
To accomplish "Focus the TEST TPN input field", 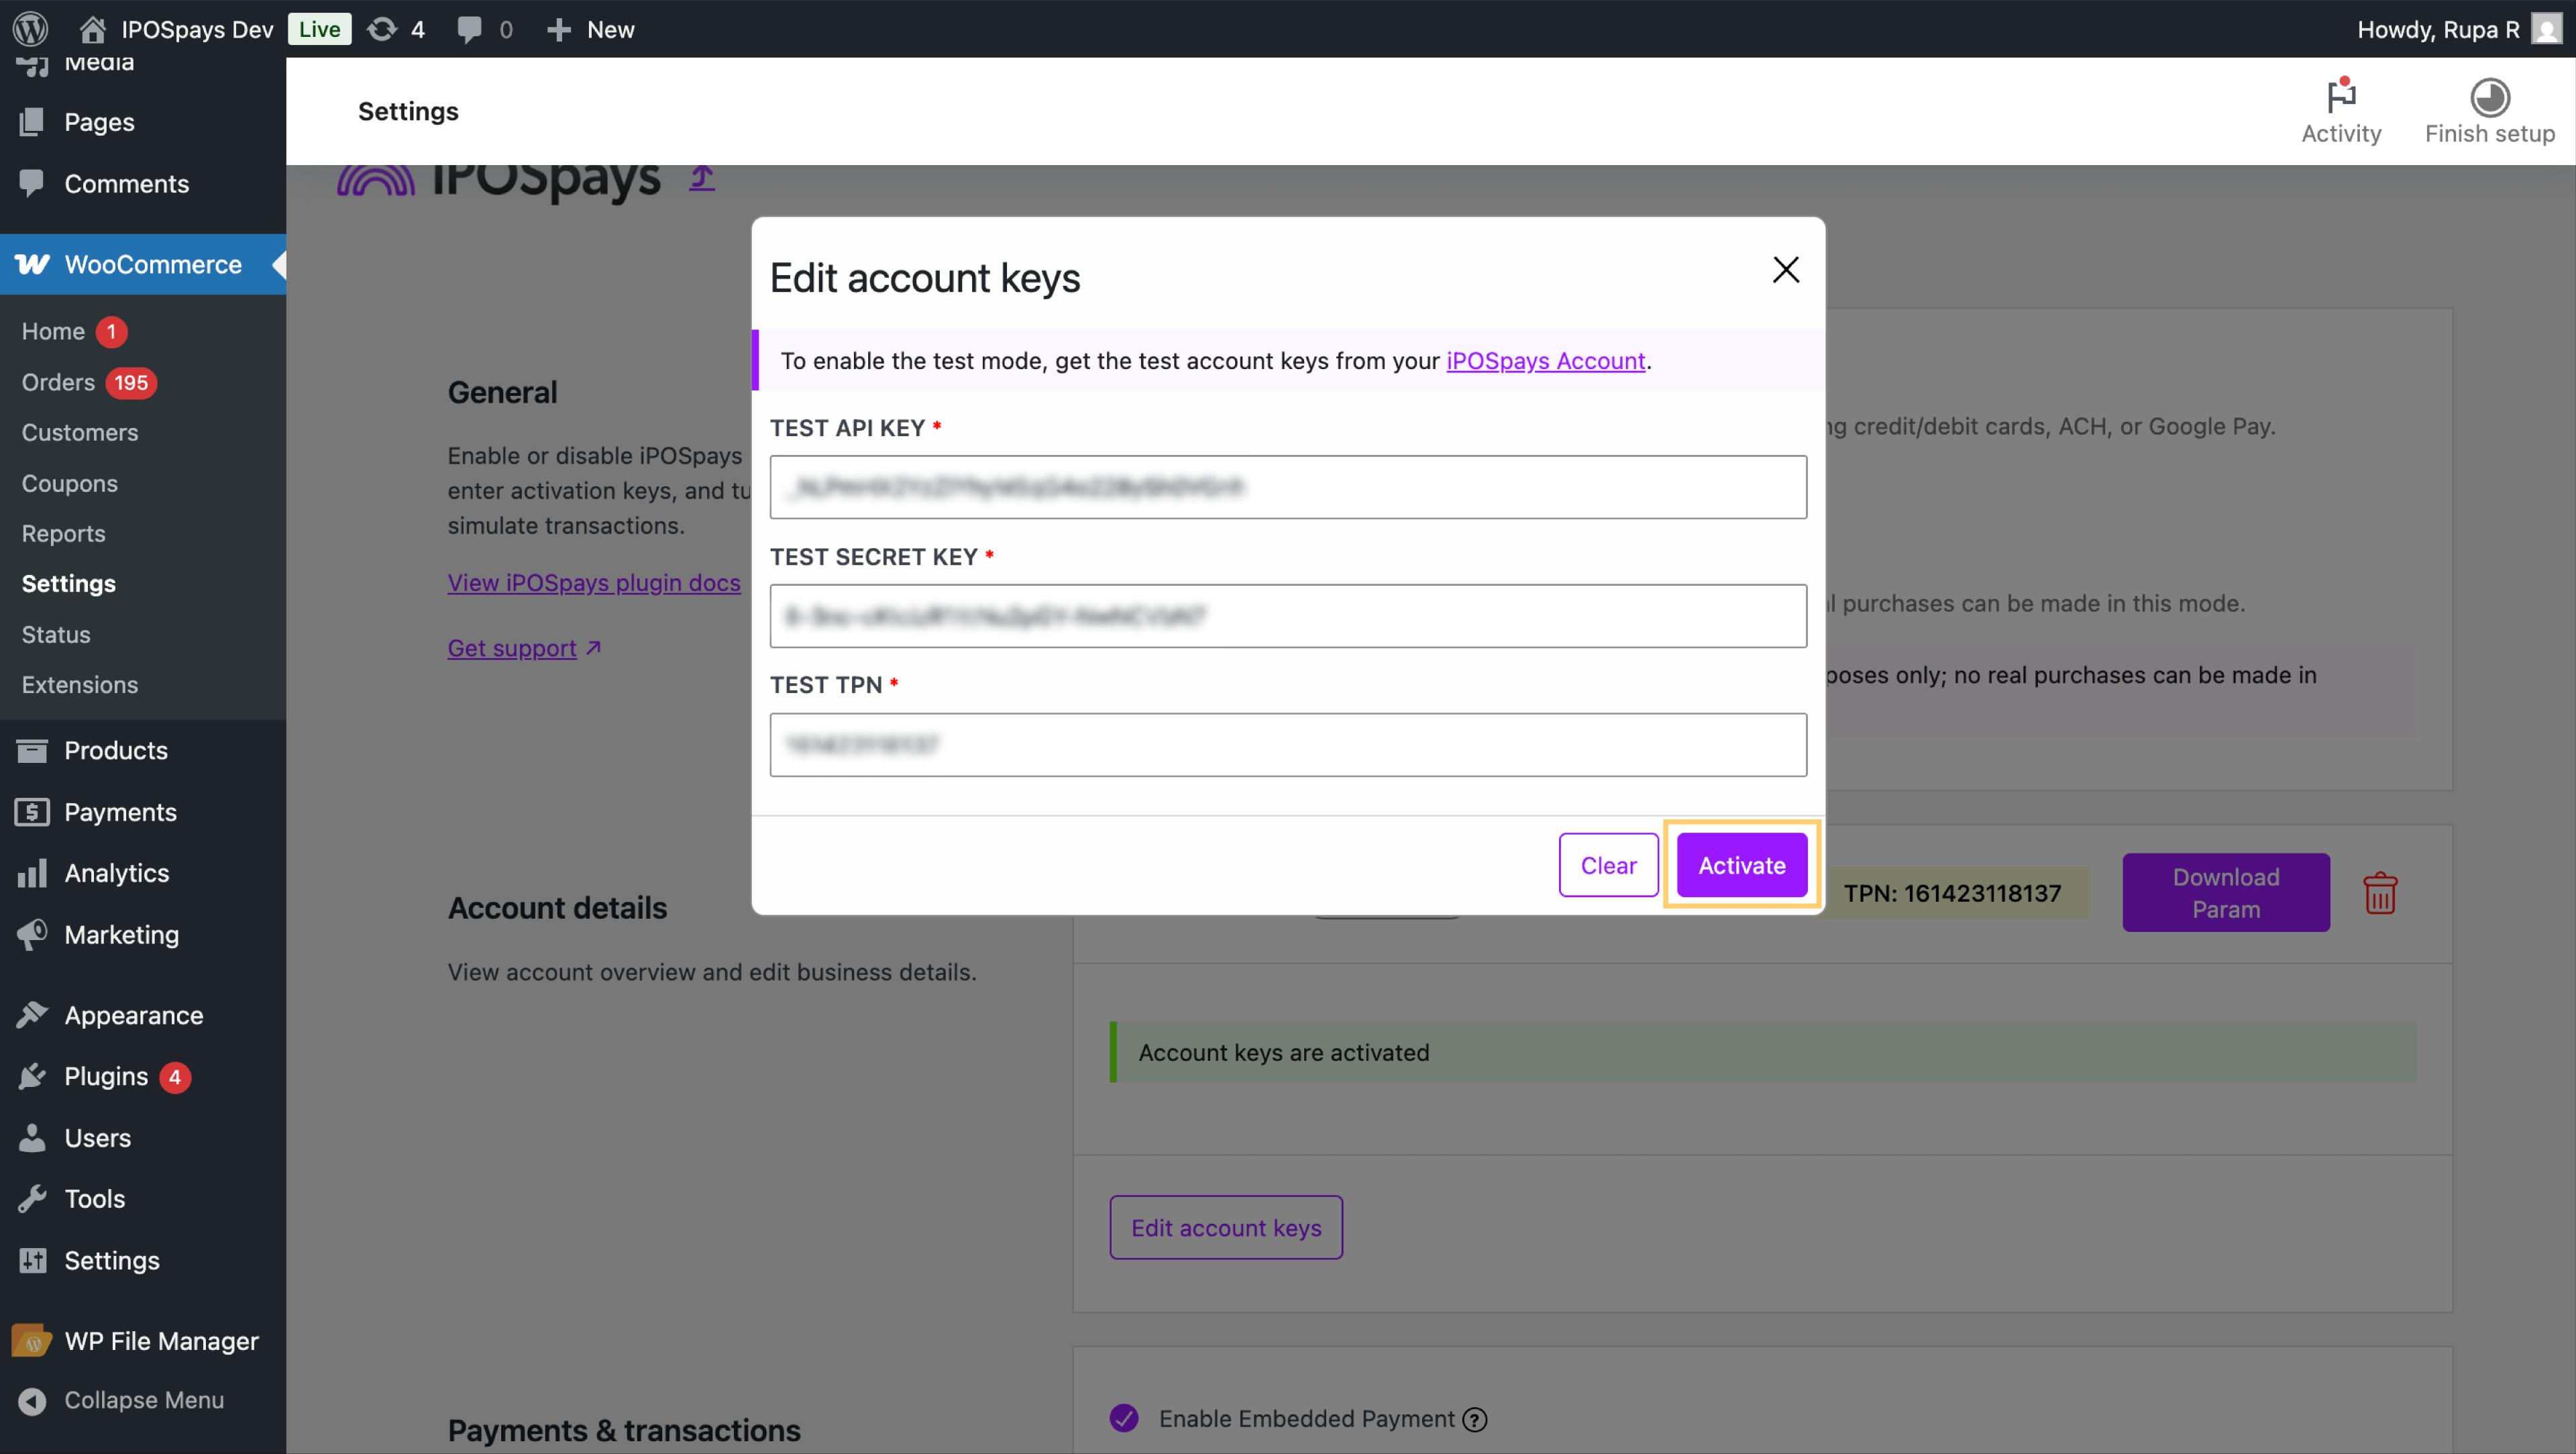I will point(1287,744).
